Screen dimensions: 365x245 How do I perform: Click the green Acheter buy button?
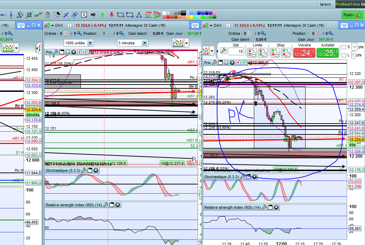pyautogui.click(x=328, y=53)
